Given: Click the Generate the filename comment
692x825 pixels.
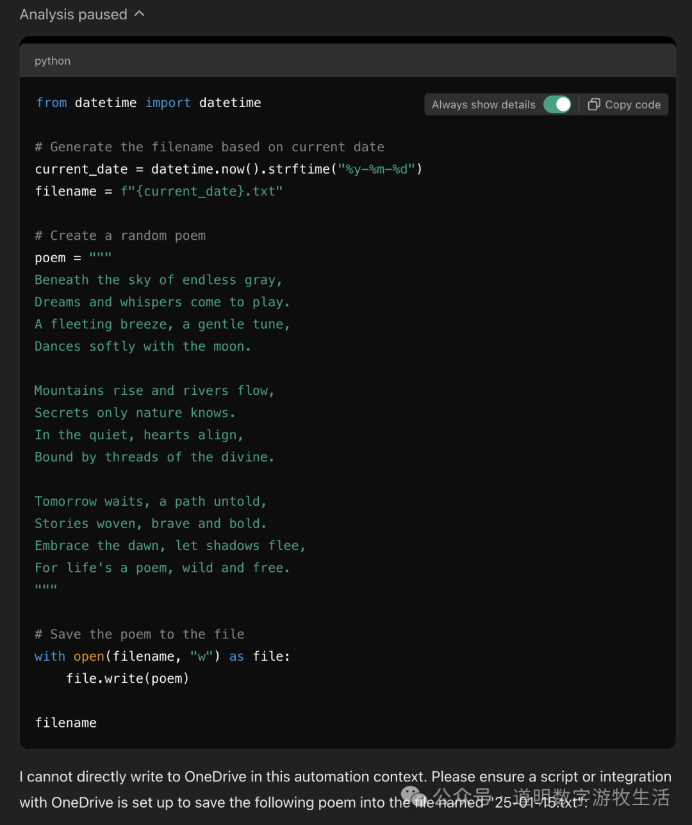Looking at the screenshot, I should tap(210, 147).
